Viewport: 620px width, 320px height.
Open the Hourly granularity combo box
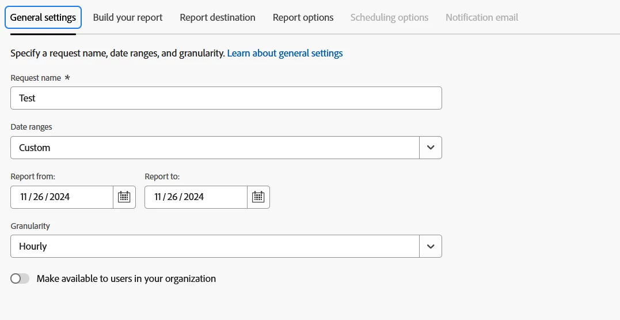click(215, 246)
